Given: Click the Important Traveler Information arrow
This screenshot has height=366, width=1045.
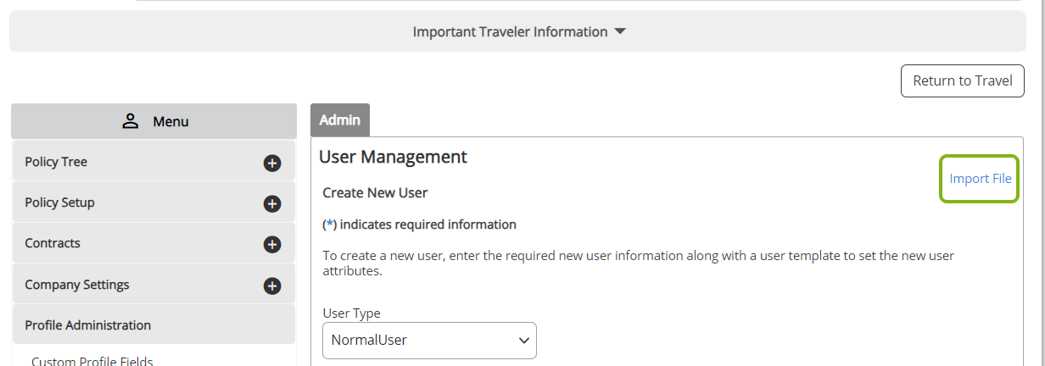Looking at the screenshot, I should pos(620,31).
